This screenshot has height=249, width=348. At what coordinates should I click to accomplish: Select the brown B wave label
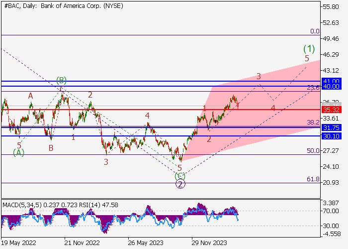(51, 148)
